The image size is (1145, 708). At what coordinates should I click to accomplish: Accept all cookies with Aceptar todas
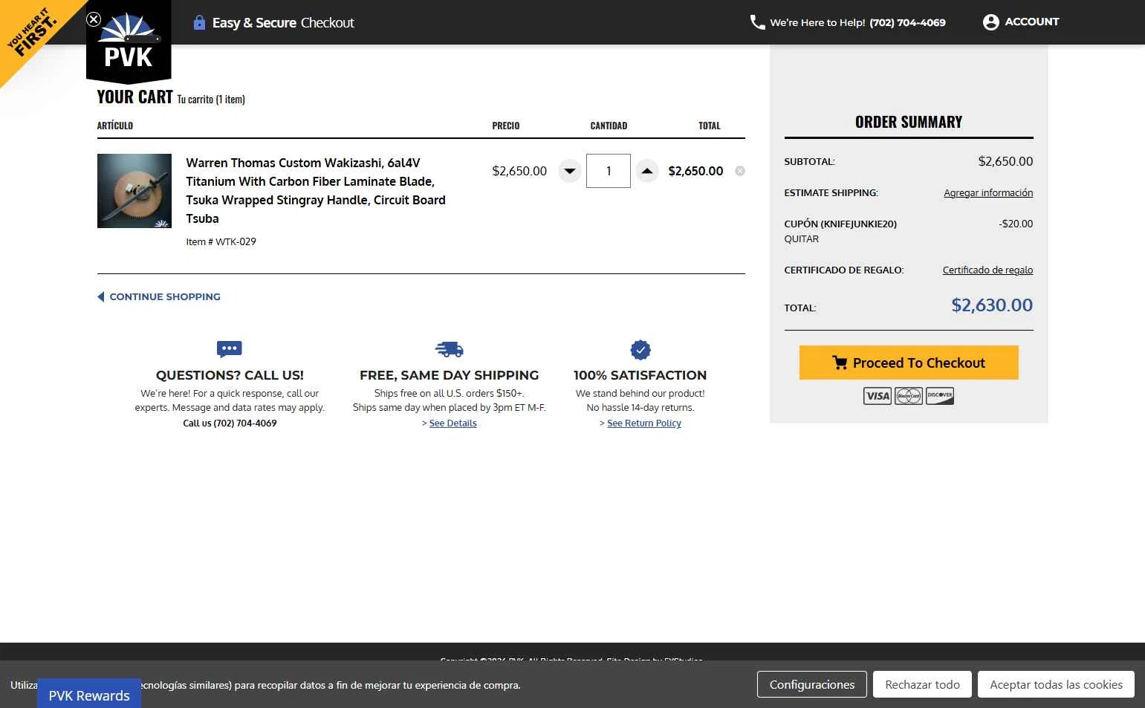(x=1057, y=684)
